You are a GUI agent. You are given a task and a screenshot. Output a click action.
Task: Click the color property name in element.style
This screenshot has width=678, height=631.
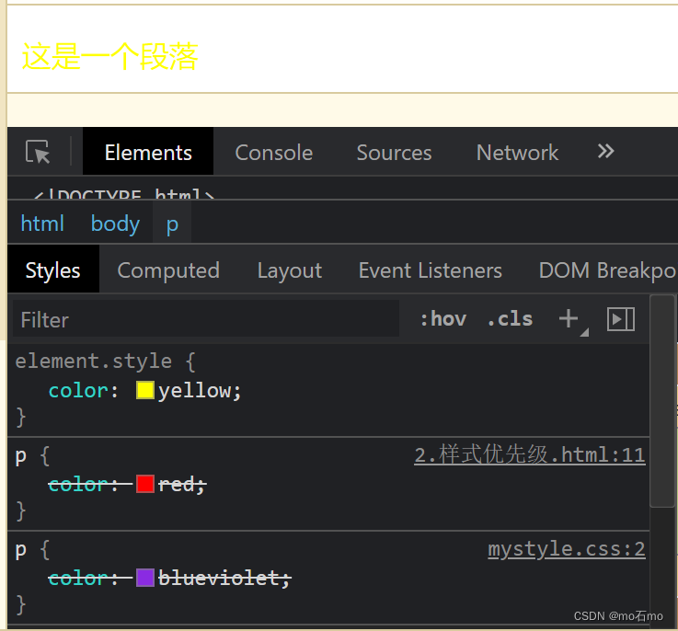click(78, 391)
